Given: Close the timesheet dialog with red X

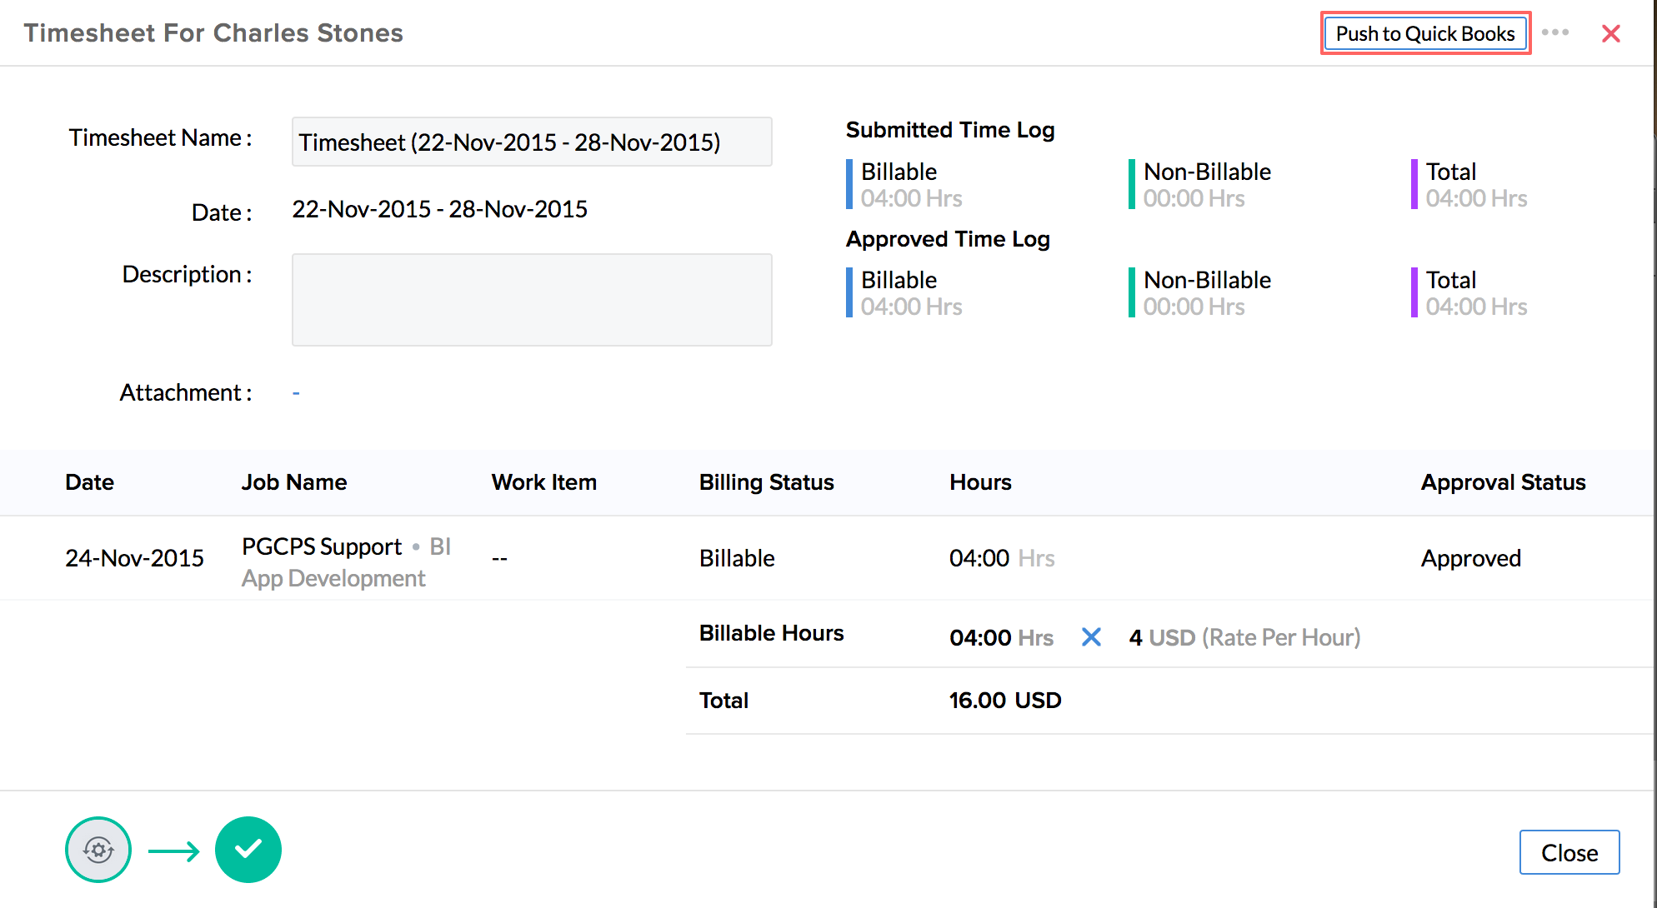Looking at the screenshot, I should tap(1610, 33).
